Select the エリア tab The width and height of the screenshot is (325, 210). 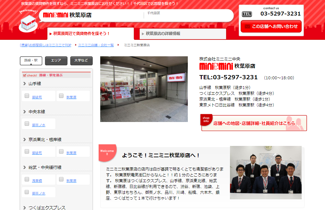[56, 61]
